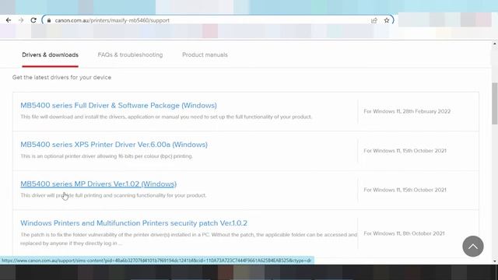Click the browser forward arrow
The image size is (498, 280).
point(21,20)
